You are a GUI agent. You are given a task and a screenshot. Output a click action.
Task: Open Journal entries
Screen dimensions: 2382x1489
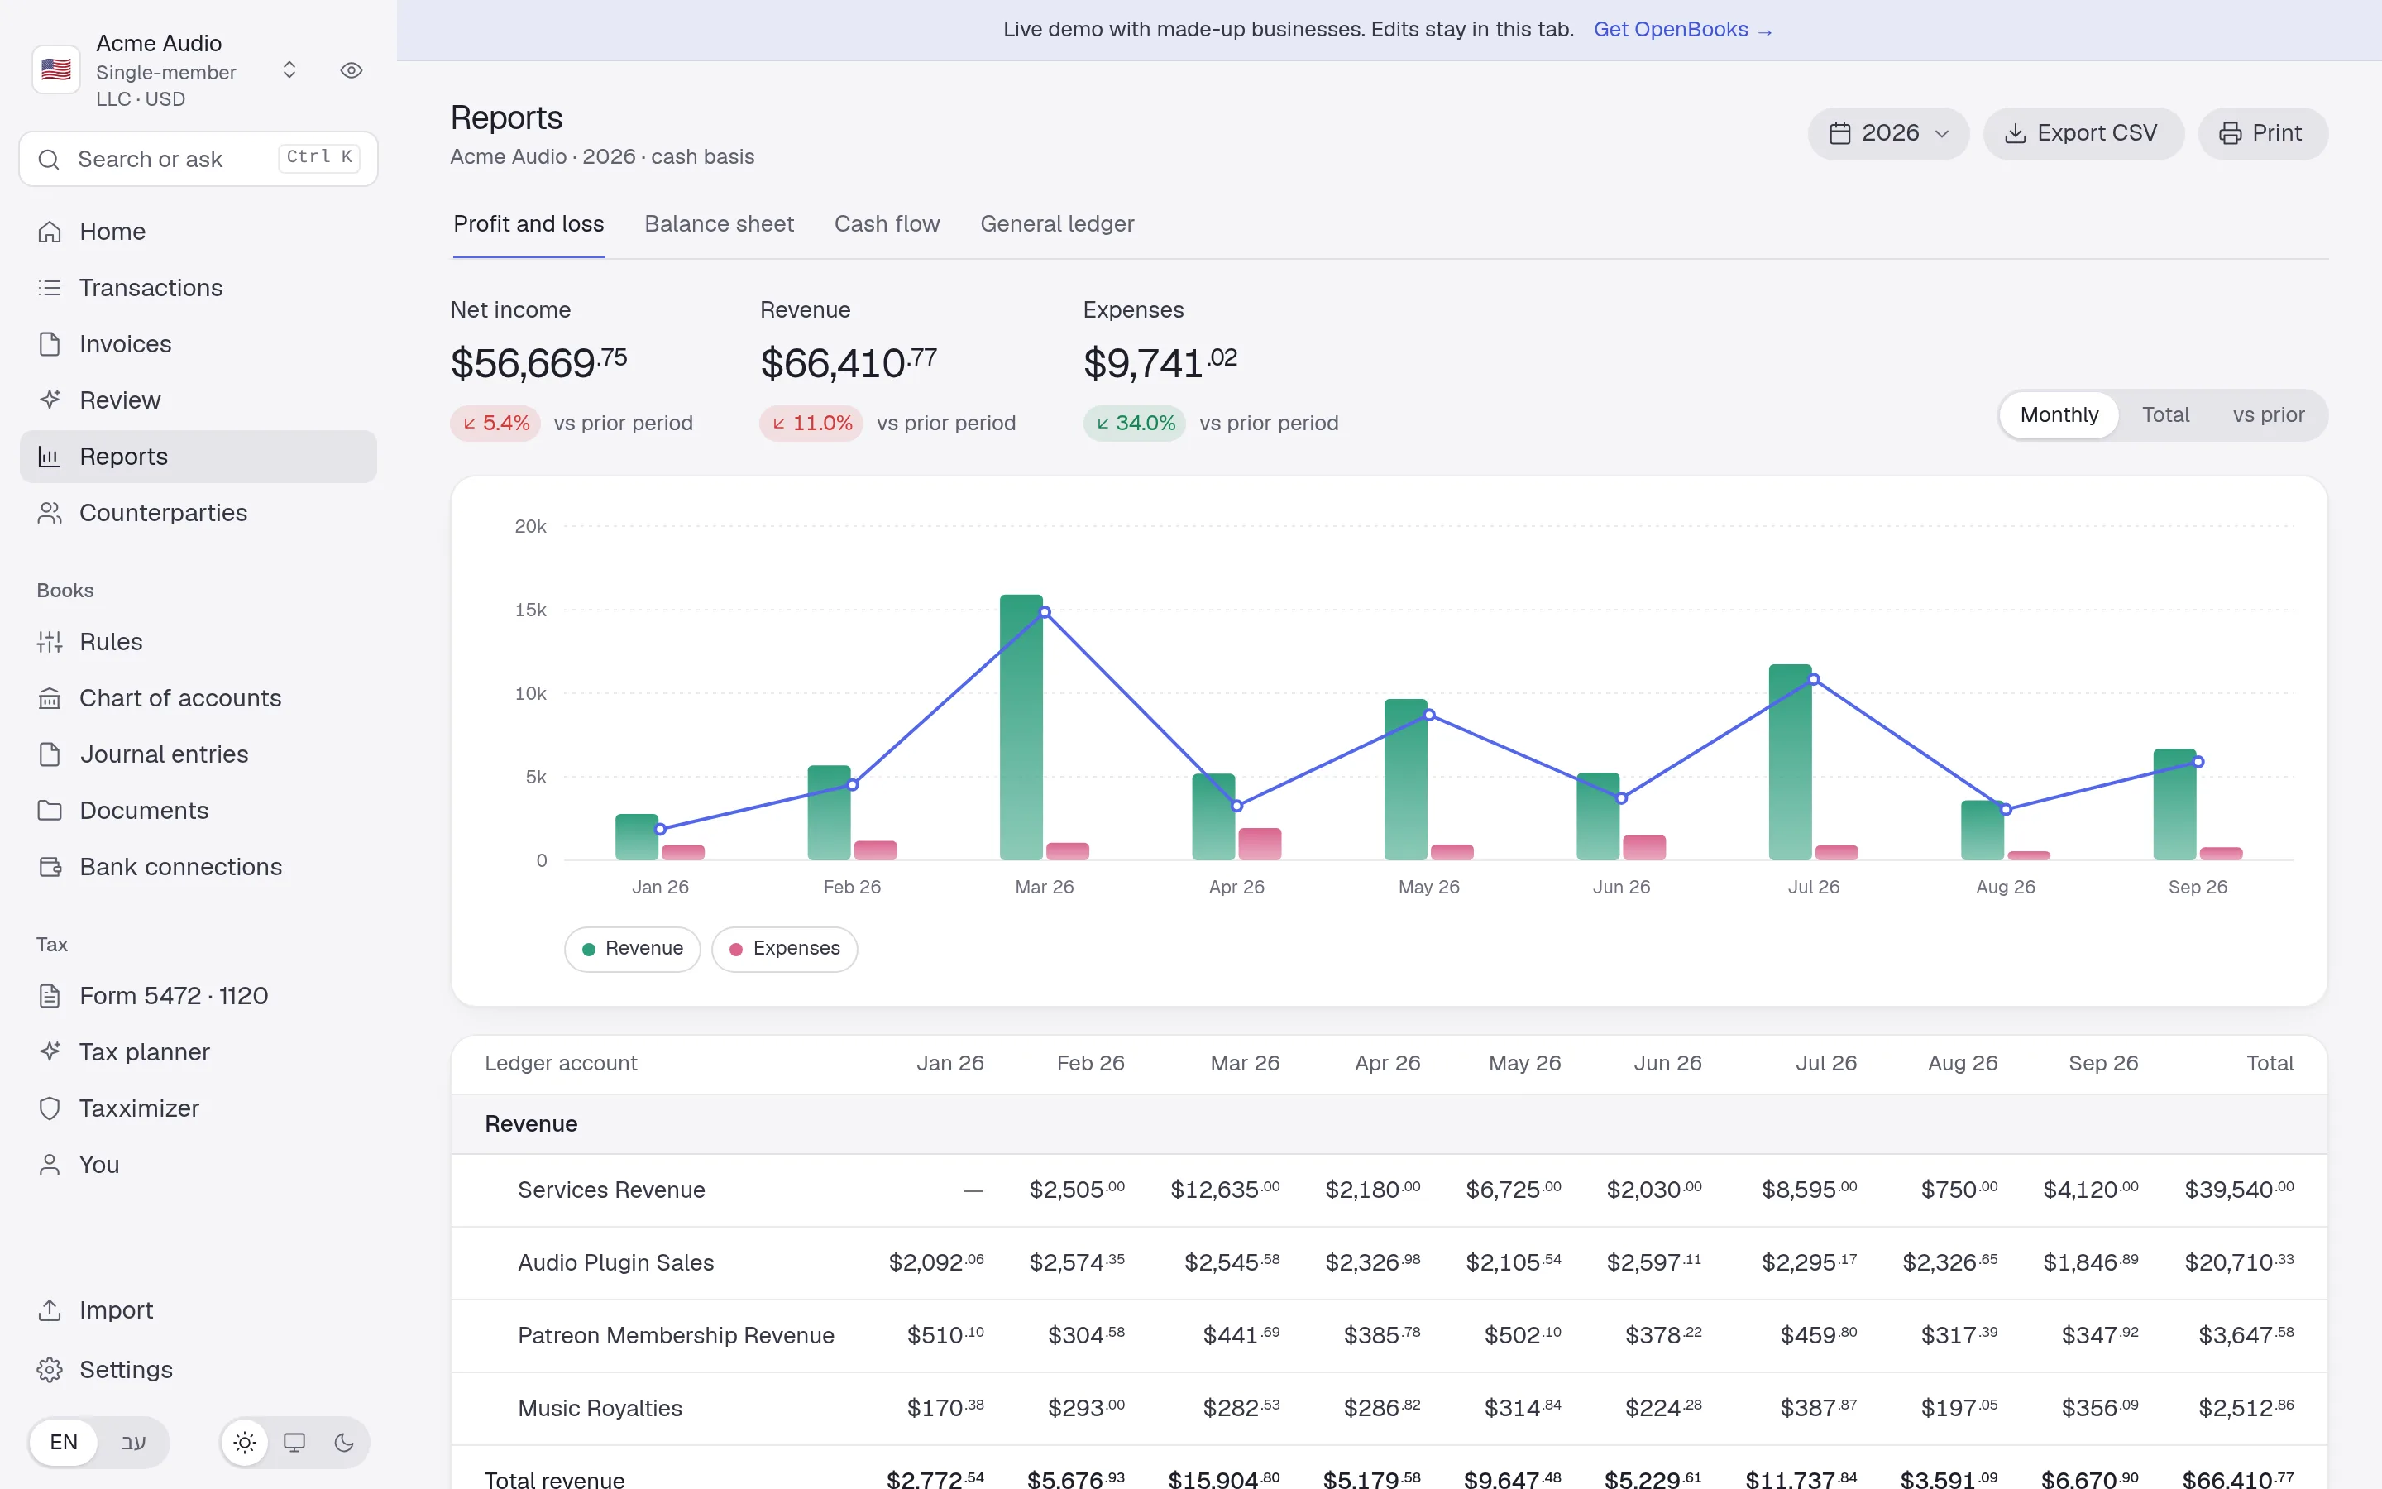[198, 754]
